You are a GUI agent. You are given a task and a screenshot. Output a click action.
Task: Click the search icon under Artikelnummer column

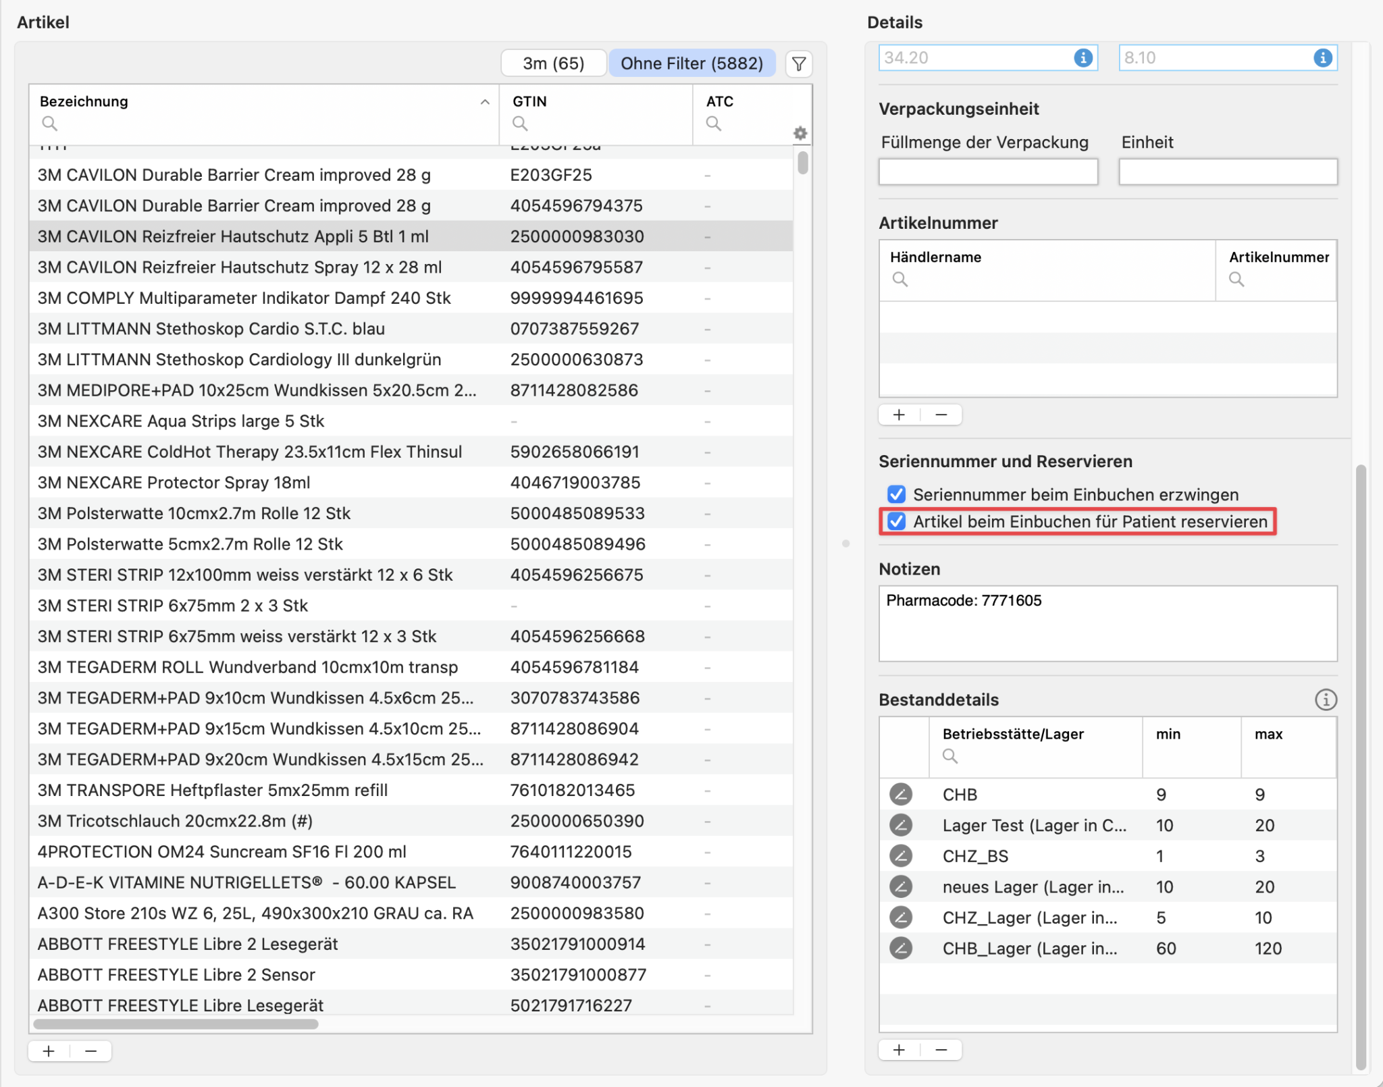tap(1236, 279)
